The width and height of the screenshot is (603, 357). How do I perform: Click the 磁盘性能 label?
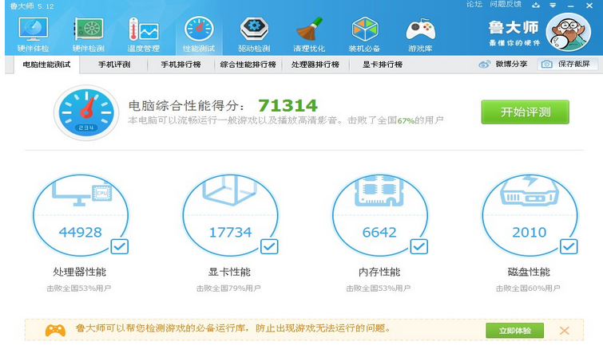(x=529, y=272)
